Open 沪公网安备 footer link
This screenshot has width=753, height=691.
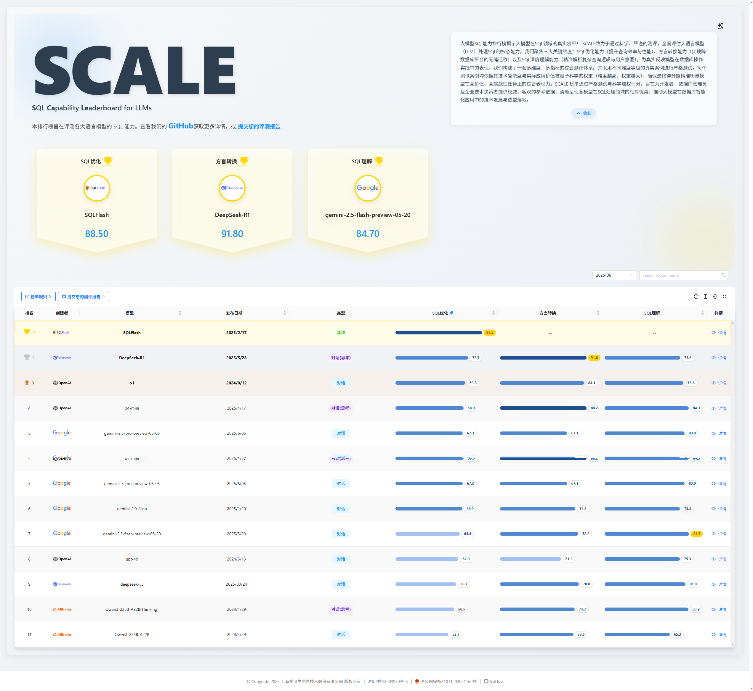tap(445, 682)
